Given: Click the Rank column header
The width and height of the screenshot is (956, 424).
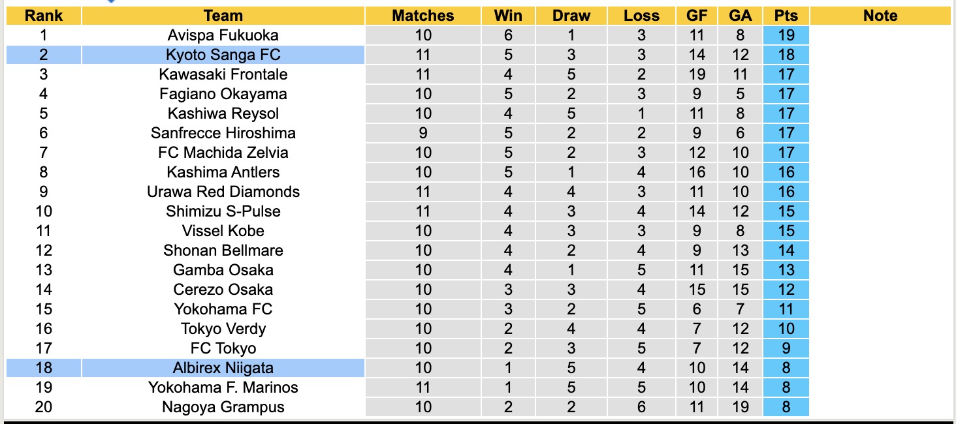Looking at the screenshot, I should click(x=44, y=16).
